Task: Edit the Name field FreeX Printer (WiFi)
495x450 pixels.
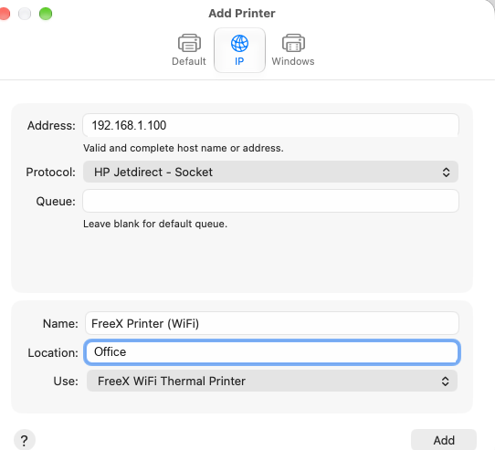Action: (x=272, y=323)
